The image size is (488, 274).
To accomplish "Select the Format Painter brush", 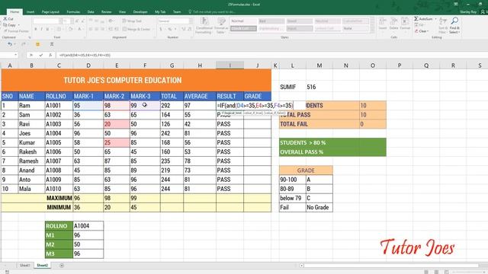I will click(5, 31).
